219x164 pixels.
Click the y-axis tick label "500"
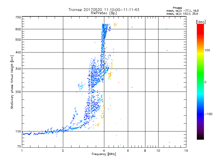(18, 40)
